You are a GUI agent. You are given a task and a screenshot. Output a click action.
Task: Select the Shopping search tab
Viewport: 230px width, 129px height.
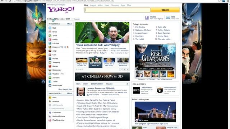click(x=115, y=5)
